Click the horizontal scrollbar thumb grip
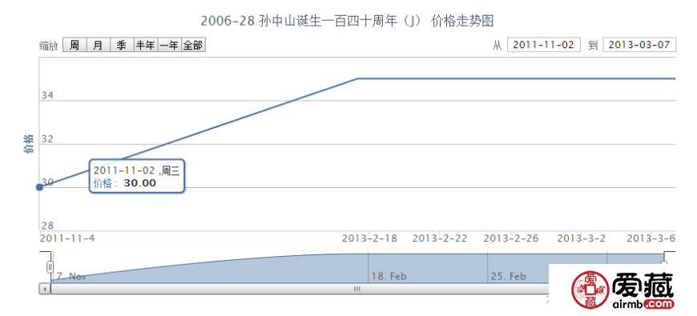The width and height of the screenshot is (697, 316). (x=357, y=289)
